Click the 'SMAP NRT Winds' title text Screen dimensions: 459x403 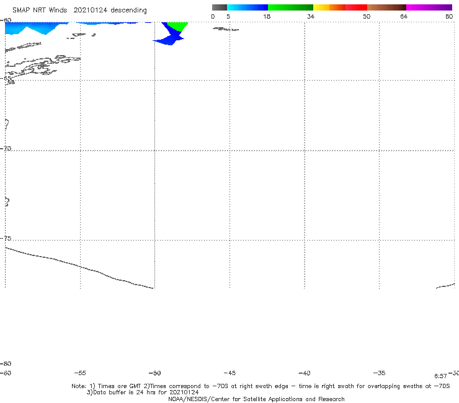[x=40, y=11]
